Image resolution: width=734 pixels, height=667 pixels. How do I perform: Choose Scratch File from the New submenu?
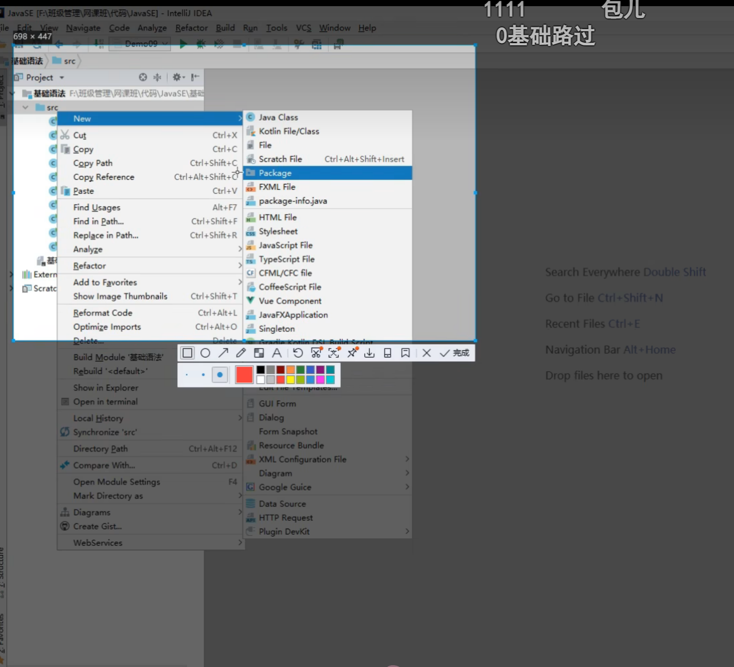click(x=328, y=159)
